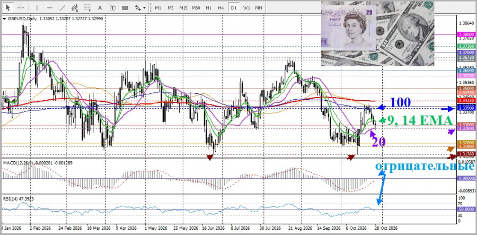The width and height of the screenshot is (477, 235).
Task: Activate the crosshair tool
Action: [21, 7]
